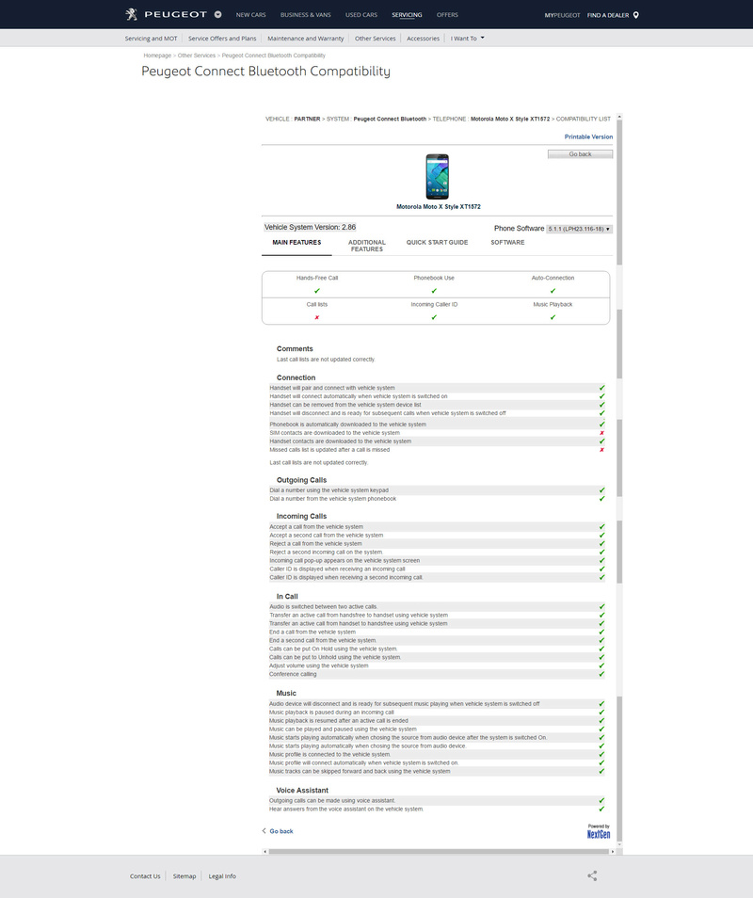
Task: Switch to the Main Features tab
Action: point(296,243)
